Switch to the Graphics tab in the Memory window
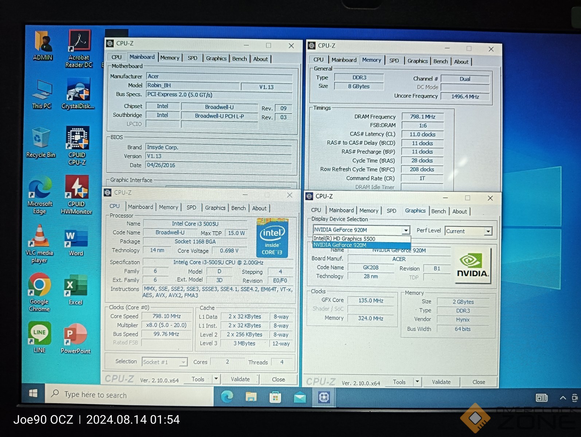This screenshot has height=437, width=581. click(418, 61)
